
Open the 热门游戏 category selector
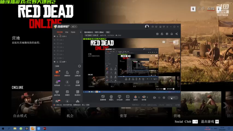point(92,35)
